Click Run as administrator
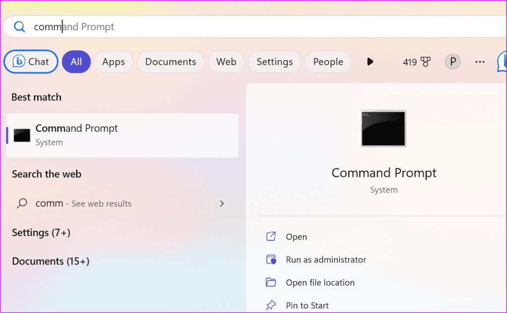The width and height of the screenshot is (507, 313). [326, 260]
